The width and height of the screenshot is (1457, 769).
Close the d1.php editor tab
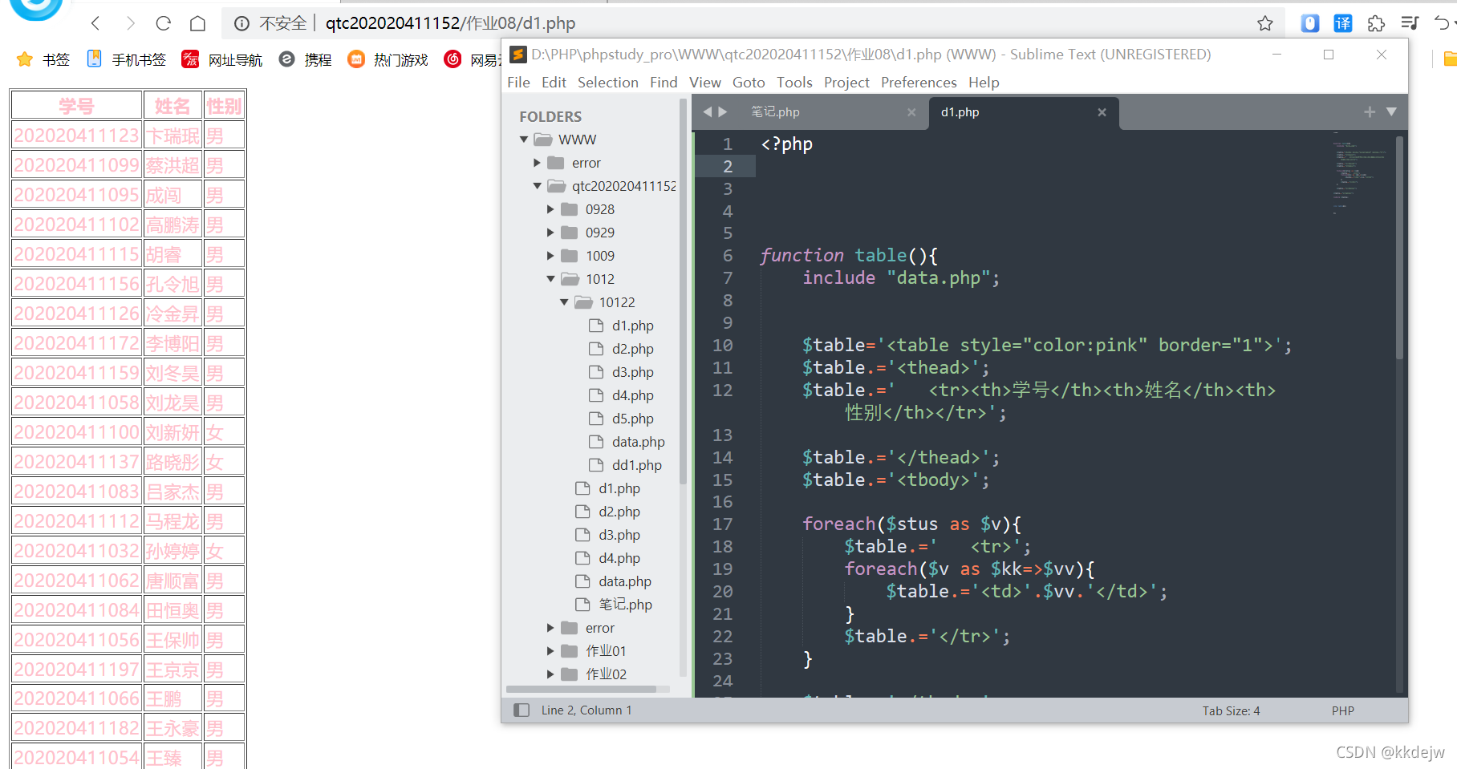tap(1102, 112)
